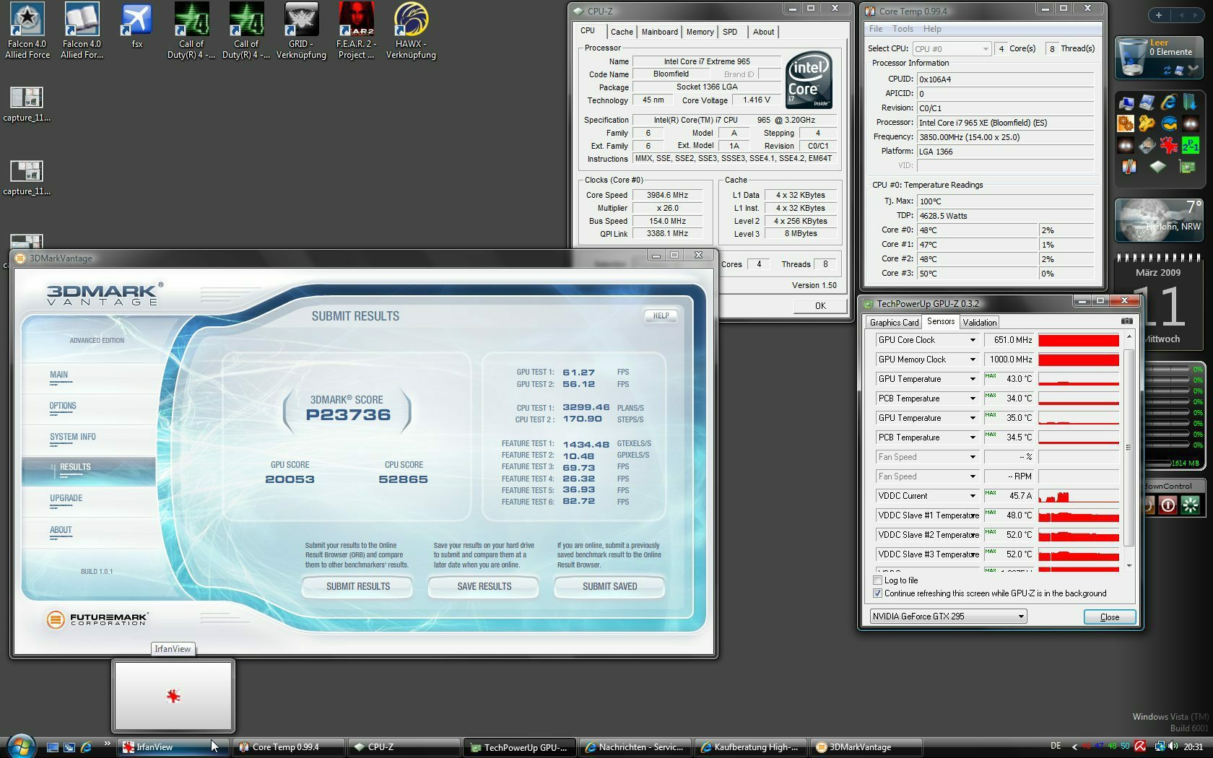Click the Nachrichten browser taskbar button
1213x758 pixels.
[635, 747]
